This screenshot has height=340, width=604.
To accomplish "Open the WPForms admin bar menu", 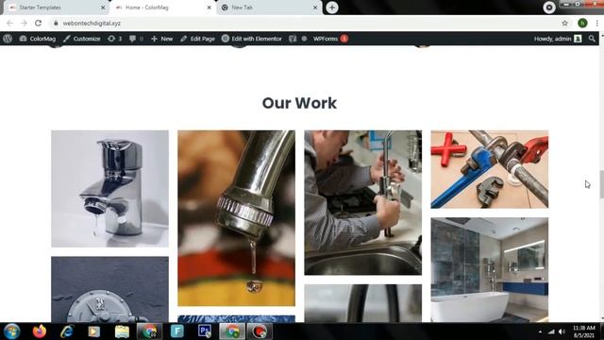I will [x=330, y=39].
